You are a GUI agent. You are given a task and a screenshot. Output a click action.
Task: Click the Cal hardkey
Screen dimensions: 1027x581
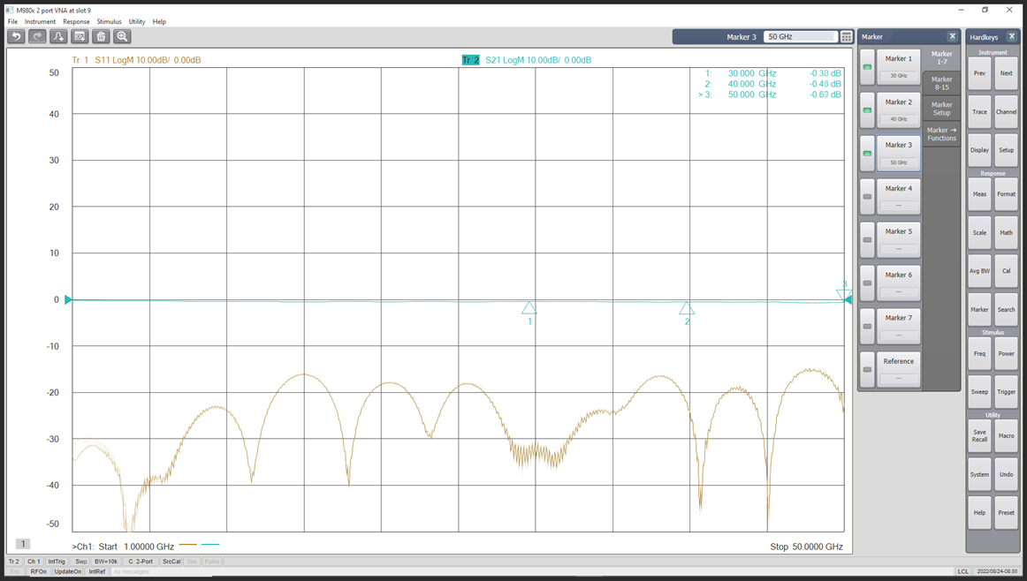(1006, 271)
